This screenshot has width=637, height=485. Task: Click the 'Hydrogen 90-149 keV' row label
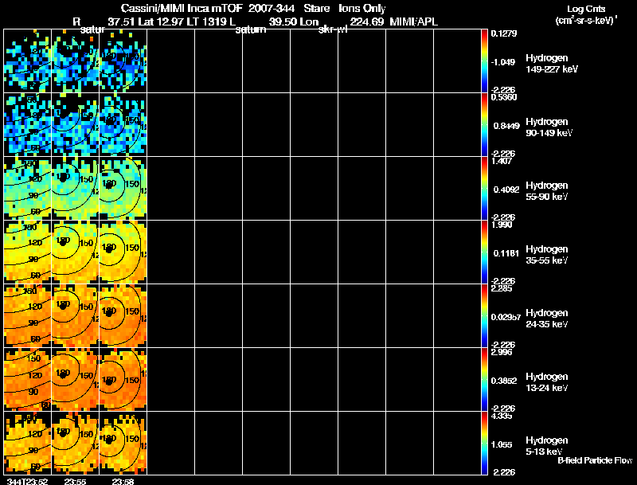tap(549, 127)
